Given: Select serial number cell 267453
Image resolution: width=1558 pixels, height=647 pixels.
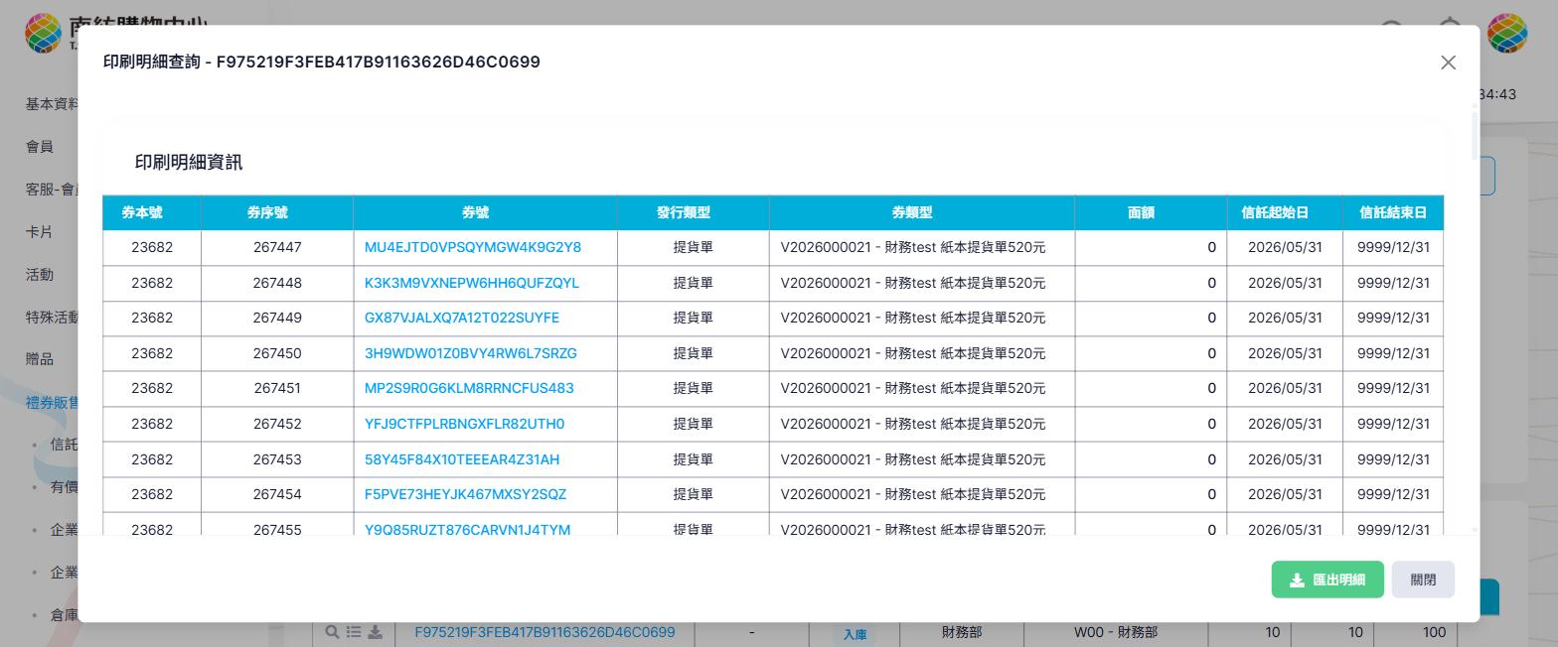Looking at the screenshot, I should coord(277,459).
